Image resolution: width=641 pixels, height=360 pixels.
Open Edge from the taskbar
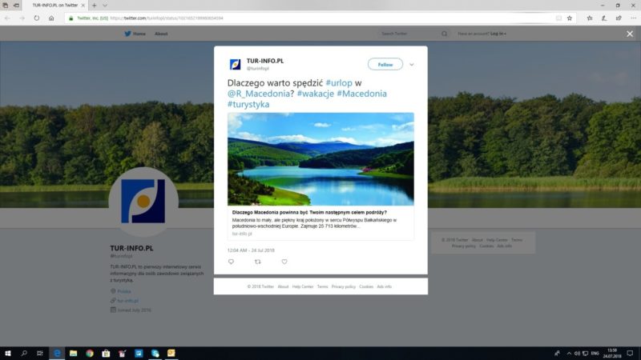click(x=57, y=353)
